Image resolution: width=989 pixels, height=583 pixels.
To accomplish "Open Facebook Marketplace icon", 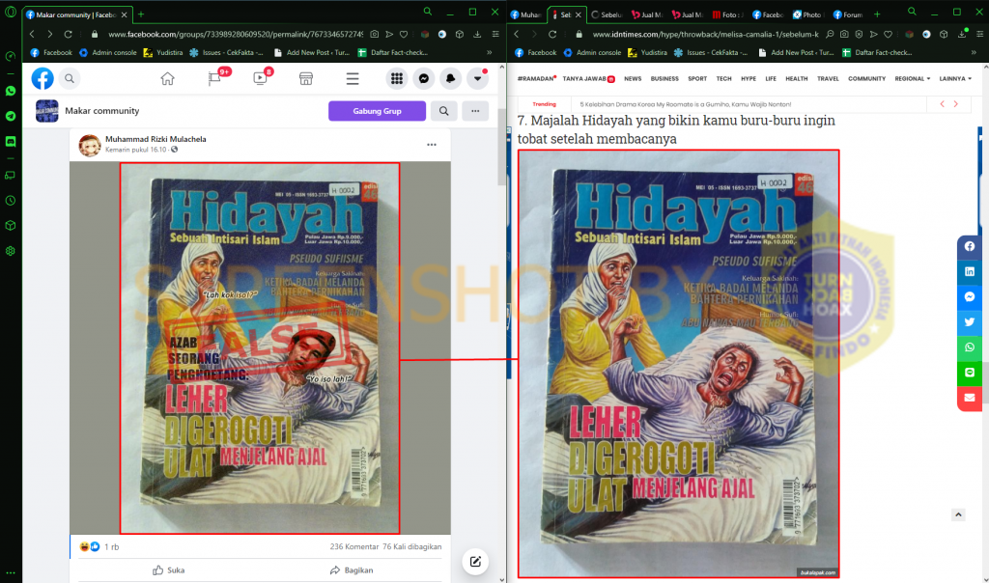I will click(306, 79).
